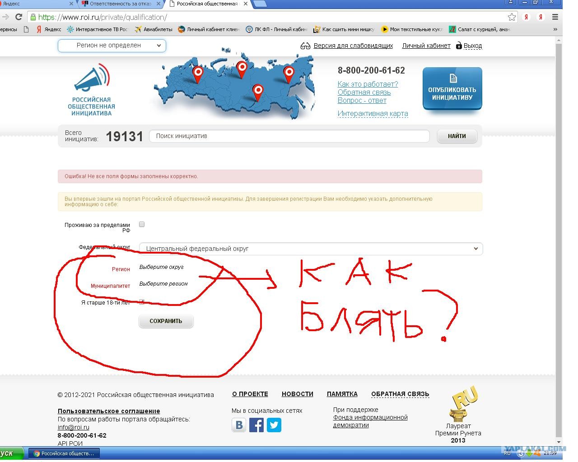Open НОВОСТИ in the footer menu
Image resolution: width=578 pixels, height=462 pixels.
(x=298, y=394)
